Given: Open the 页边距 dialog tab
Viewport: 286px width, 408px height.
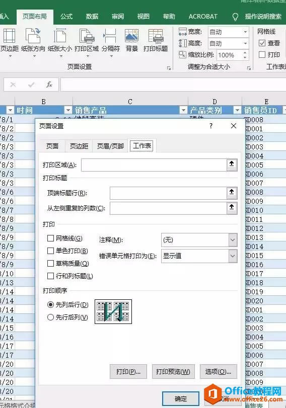Looking at the screenshot, I should (x=79, y=146).
